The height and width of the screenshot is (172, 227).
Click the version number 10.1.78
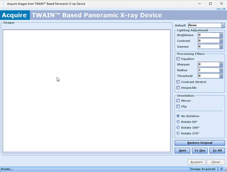click(x=221, y=9)
